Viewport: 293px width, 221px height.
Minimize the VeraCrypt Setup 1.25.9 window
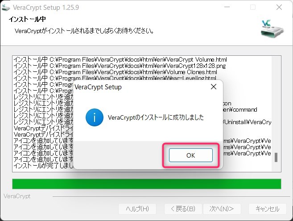click(x=227, y=7)
